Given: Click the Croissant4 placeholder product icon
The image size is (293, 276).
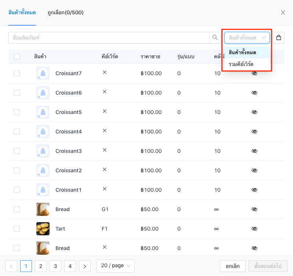Looking at the screenshot, I should tap(43, 132).
